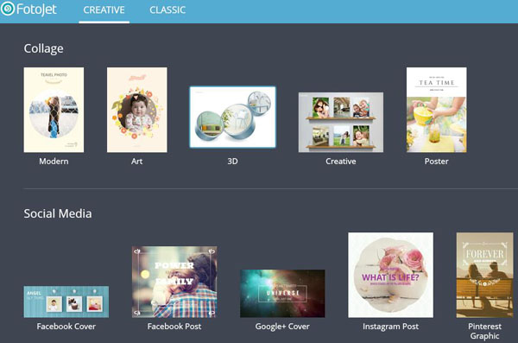Open the What Is Life Instagram thumbnail
The image size is (518, 343).
coord(390,275)
